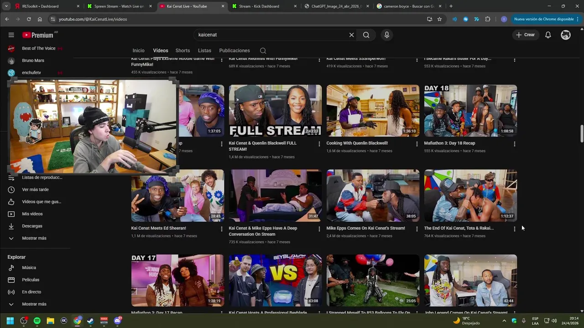Viewport: 584px width, 328px height.
Task: Switch to the Shorts channel tab
Action: click(182, 51)
